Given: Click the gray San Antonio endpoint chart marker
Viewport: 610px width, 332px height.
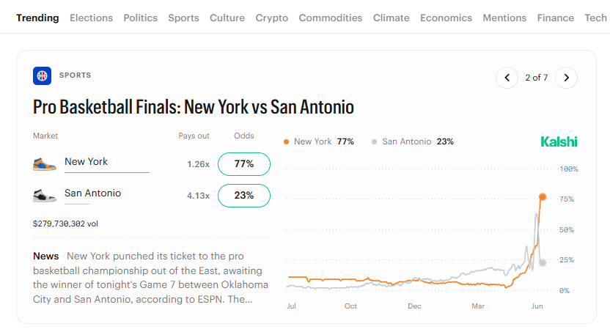Looking at the screenshot, I should click(543, 263).
